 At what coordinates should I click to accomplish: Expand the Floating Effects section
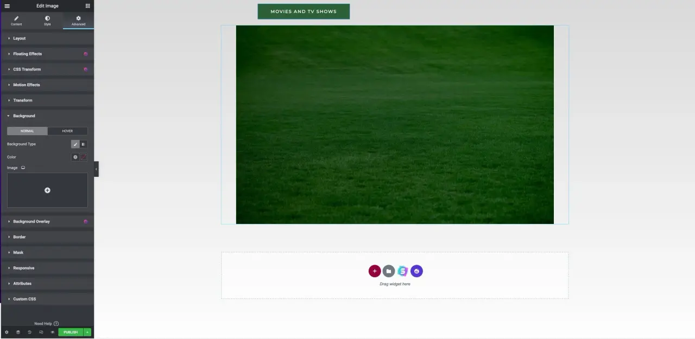tap(47, 54)
